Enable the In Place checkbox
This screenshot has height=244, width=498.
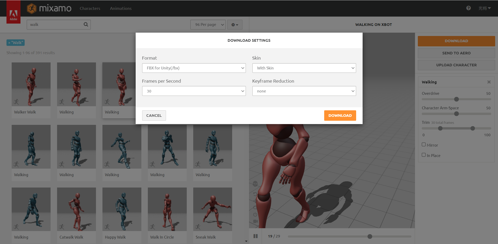point(424,155)
